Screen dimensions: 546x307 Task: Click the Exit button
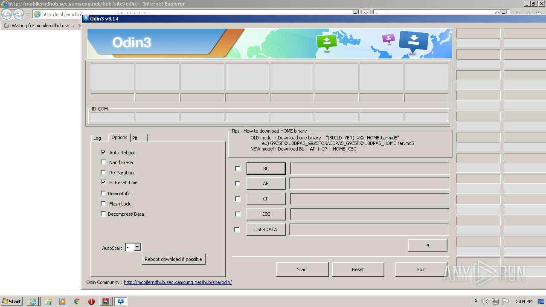(x=421, y=269)
